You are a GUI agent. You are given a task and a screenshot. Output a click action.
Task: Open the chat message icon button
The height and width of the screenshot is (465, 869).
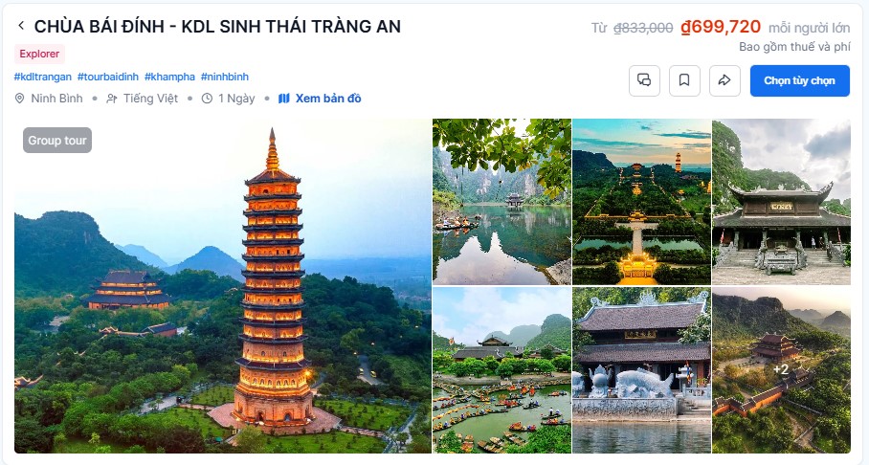click(x=644, y=80)
